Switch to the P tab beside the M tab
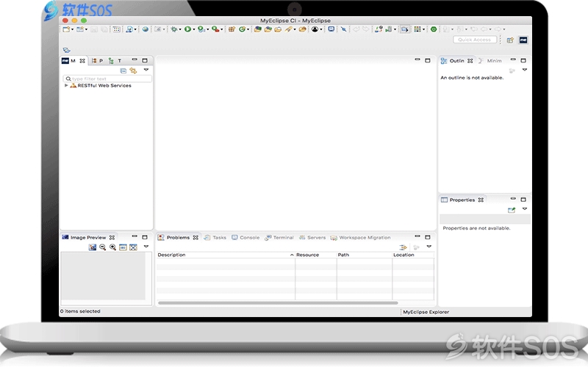 point(98,61)
